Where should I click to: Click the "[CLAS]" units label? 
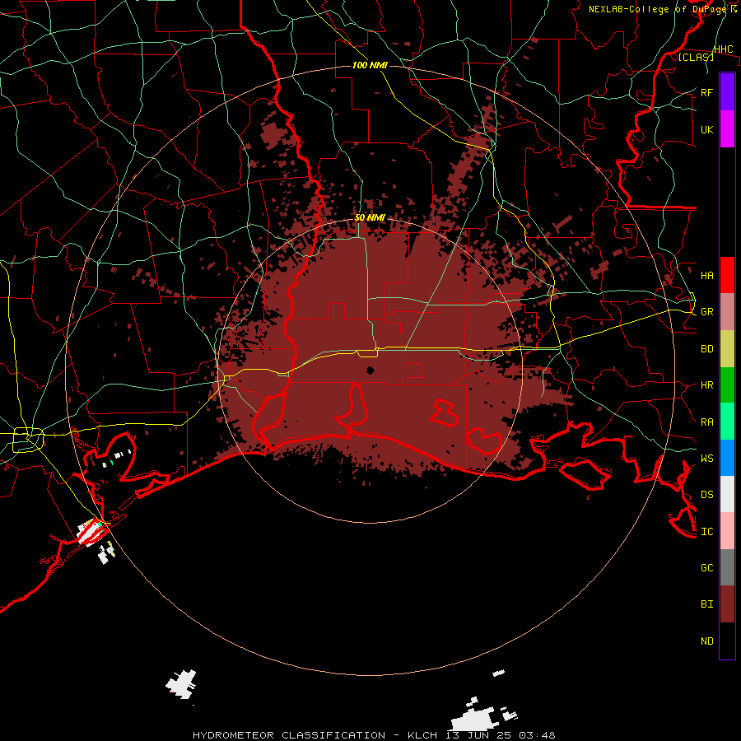696,57
